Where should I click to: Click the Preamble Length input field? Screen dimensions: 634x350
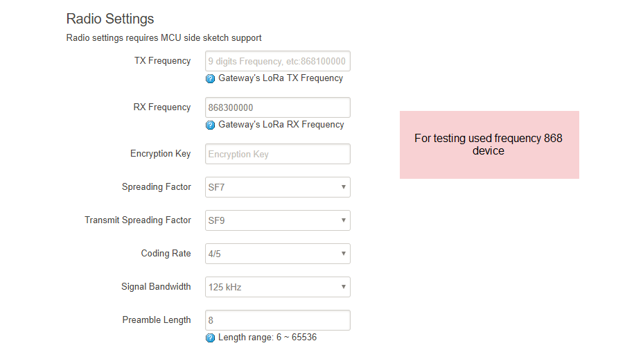pyautogui.click(x=278, y=320)
